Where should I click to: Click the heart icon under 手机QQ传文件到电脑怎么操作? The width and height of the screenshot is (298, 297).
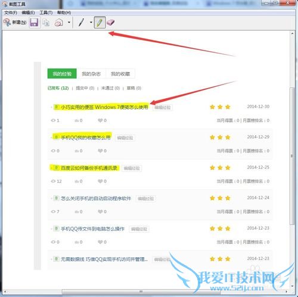100,242
